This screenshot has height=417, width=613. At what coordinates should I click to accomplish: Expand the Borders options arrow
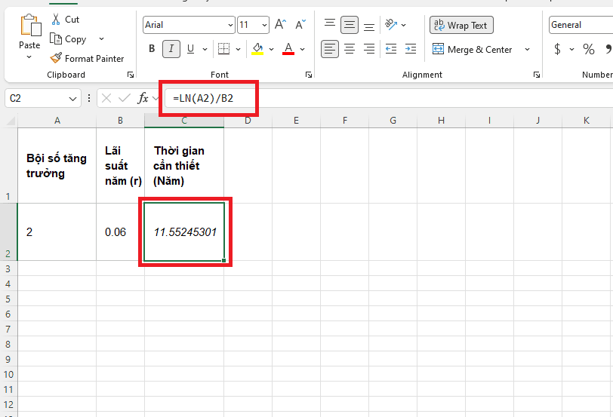click(238, 49)
